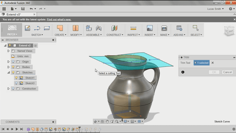
Task: Click the Joint icon in Assemble
Action: [98, 28]
